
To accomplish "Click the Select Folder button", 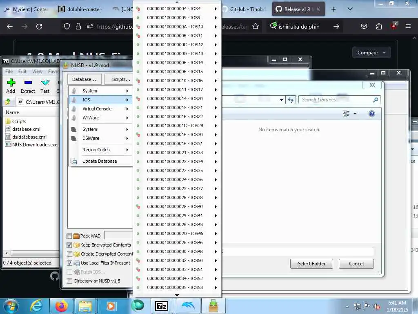I will [311, 264].
